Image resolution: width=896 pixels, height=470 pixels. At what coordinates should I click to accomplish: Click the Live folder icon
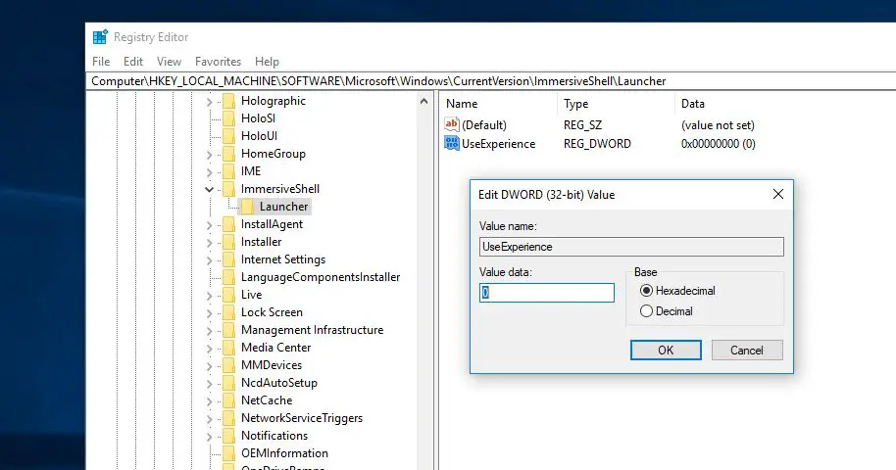tap(228, 296)
